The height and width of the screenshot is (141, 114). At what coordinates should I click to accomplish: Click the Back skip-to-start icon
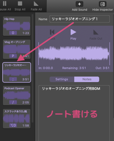click(52, 32)
